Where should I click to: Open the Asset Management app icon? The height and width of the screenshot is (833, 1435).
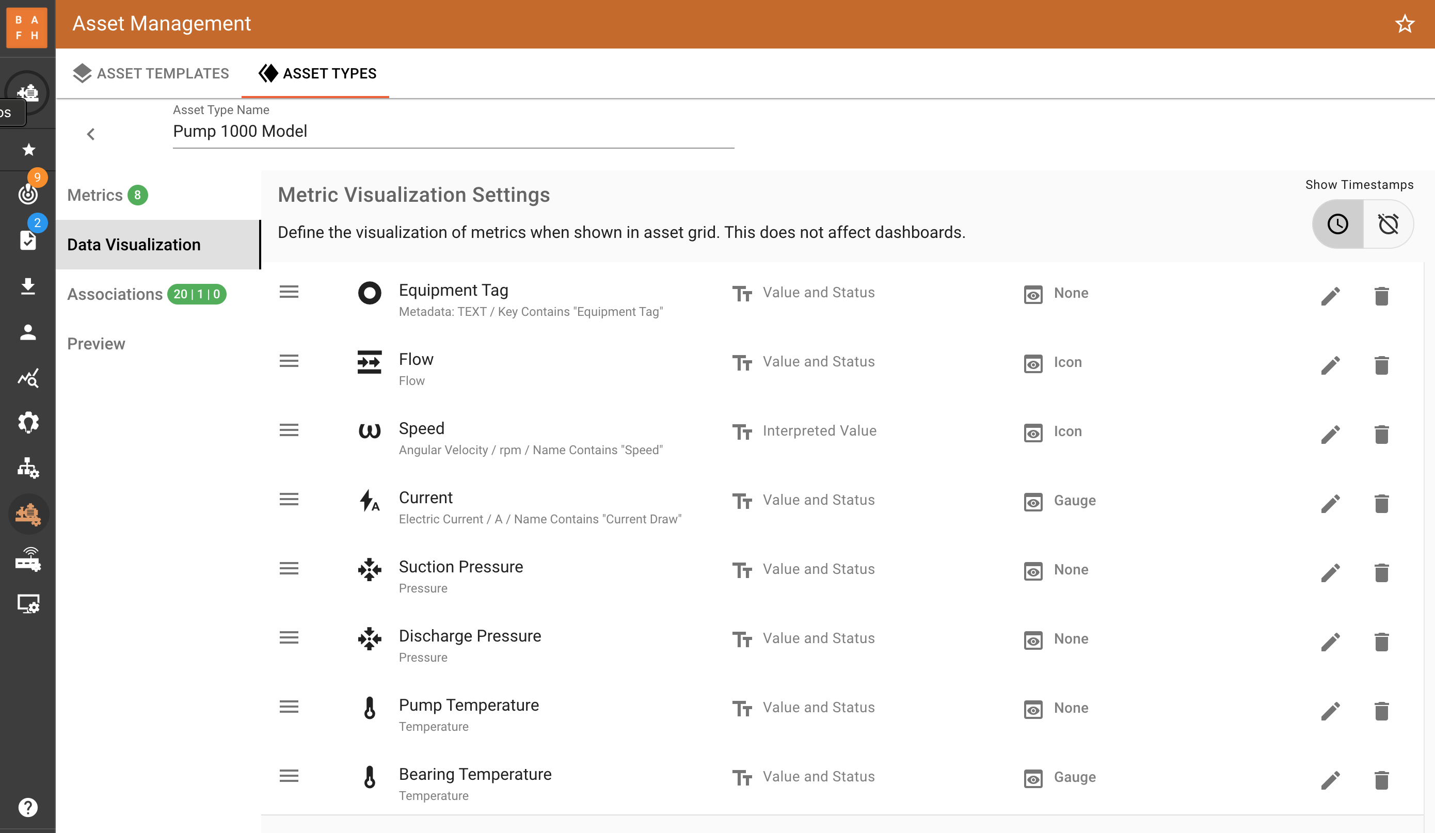pos(28,514)
